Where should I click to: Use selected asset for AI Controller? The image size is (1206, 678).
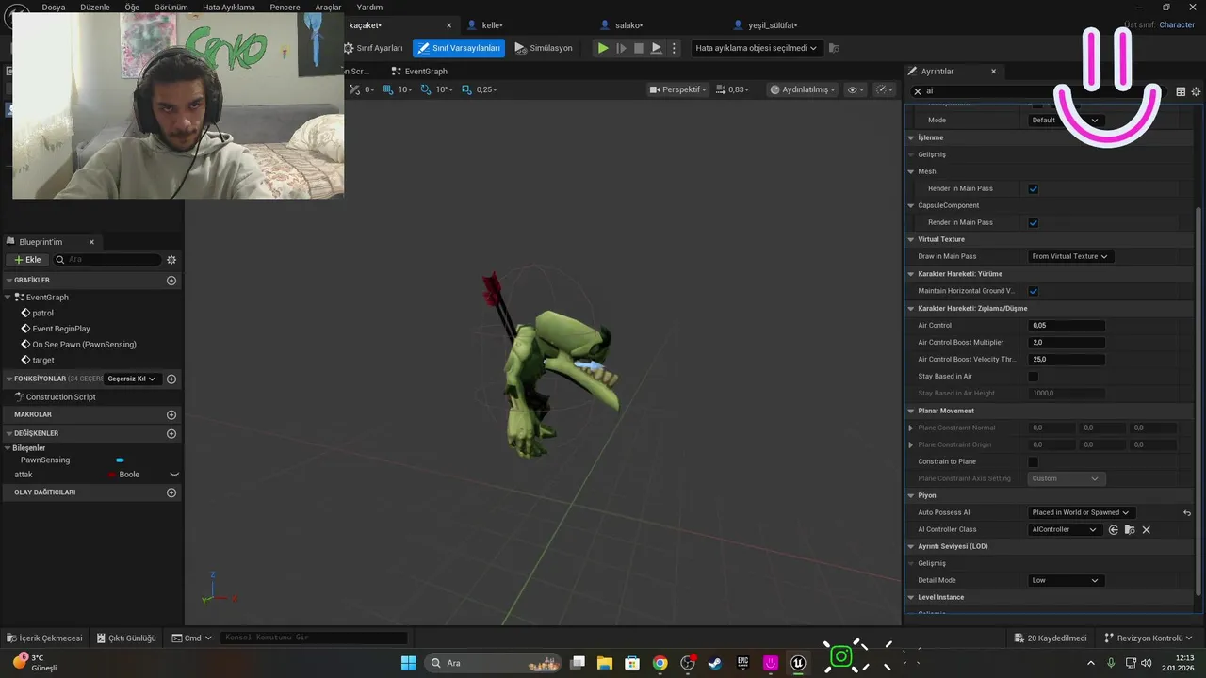point(1114,529)
